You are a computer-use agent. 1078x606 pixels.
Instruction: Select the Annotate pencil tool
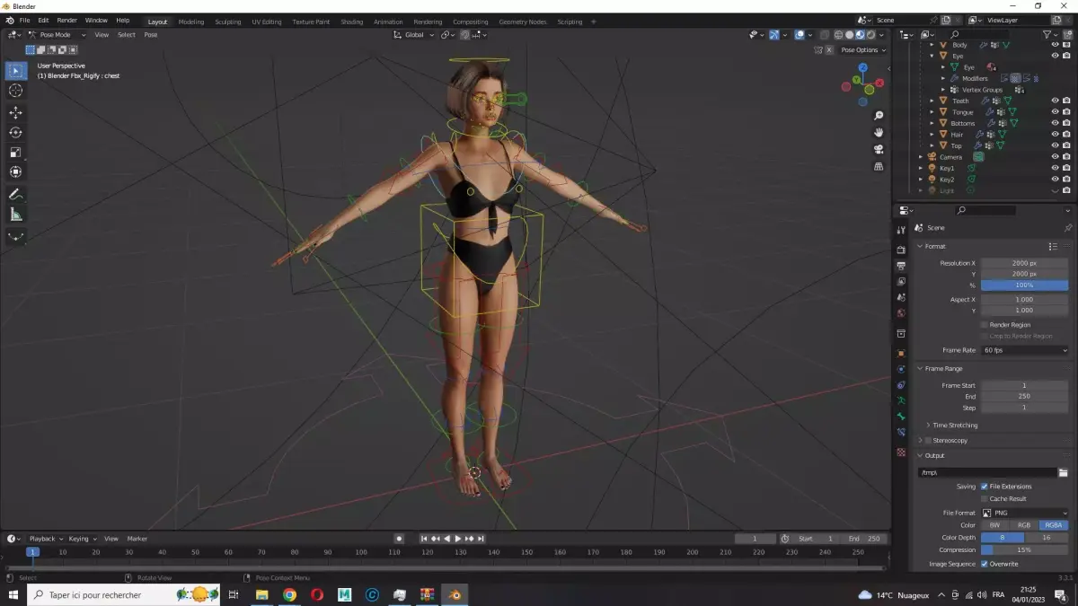pos(16,194)
